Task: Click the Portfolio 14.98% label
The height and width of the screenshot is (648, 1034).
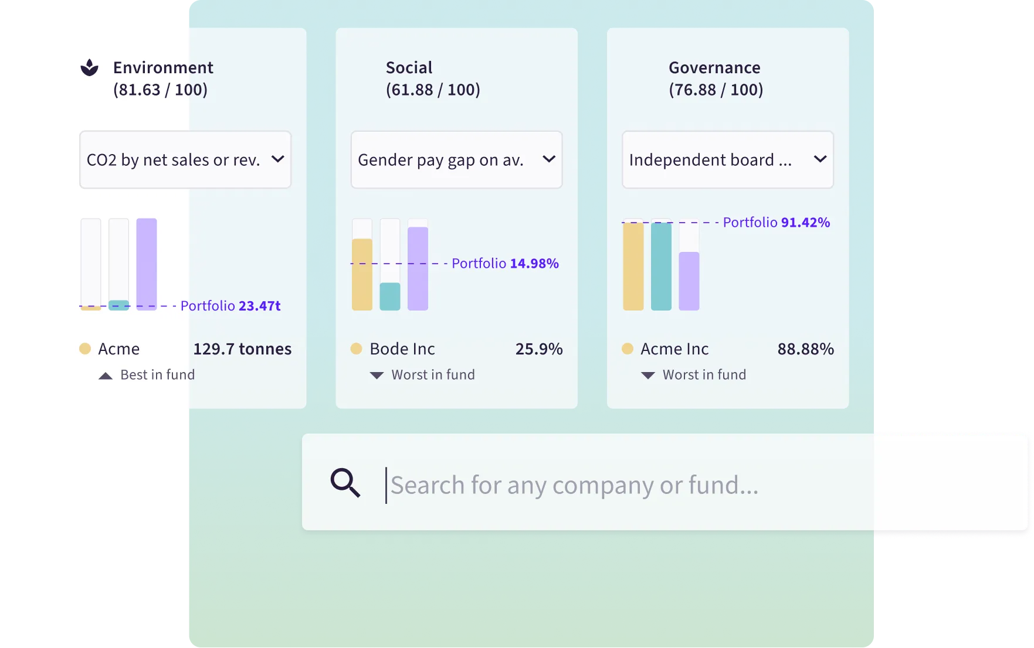Action: [504, 263]
